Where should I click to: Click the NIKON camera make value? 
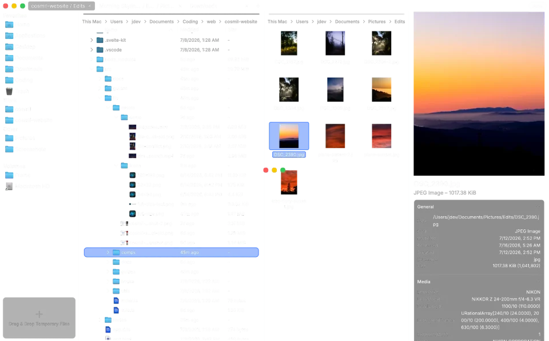tap(533, 292)
